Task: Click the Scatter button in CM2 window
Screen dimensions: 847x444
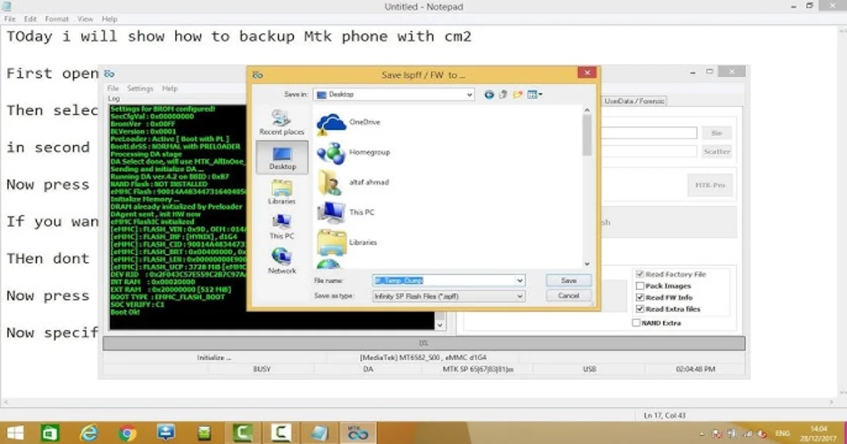Action: tap(717, 152)
